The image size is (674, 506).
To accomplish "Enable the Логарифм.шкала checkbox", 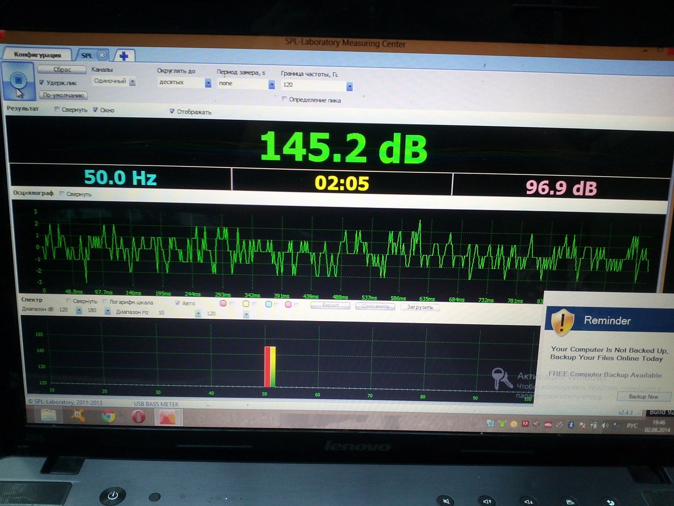I will [x=105, y=301].
